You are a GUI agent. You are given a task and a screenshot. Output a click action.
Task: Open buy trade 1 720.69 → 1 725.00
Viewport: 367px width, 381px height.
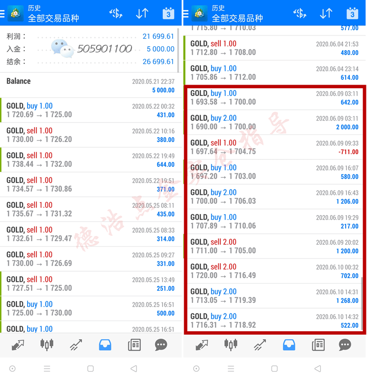[x=91, y=110]
